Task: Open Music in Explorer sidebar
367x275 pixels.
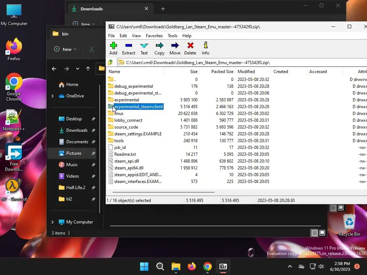Action: (72, 165)
